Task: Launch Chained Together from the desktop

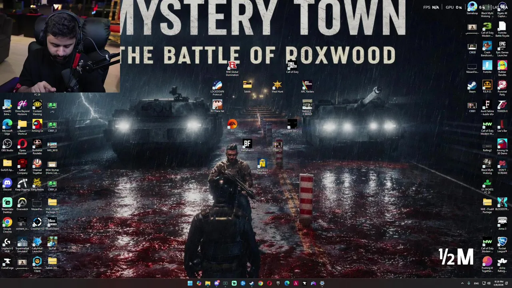Action: tap(37, 167)
